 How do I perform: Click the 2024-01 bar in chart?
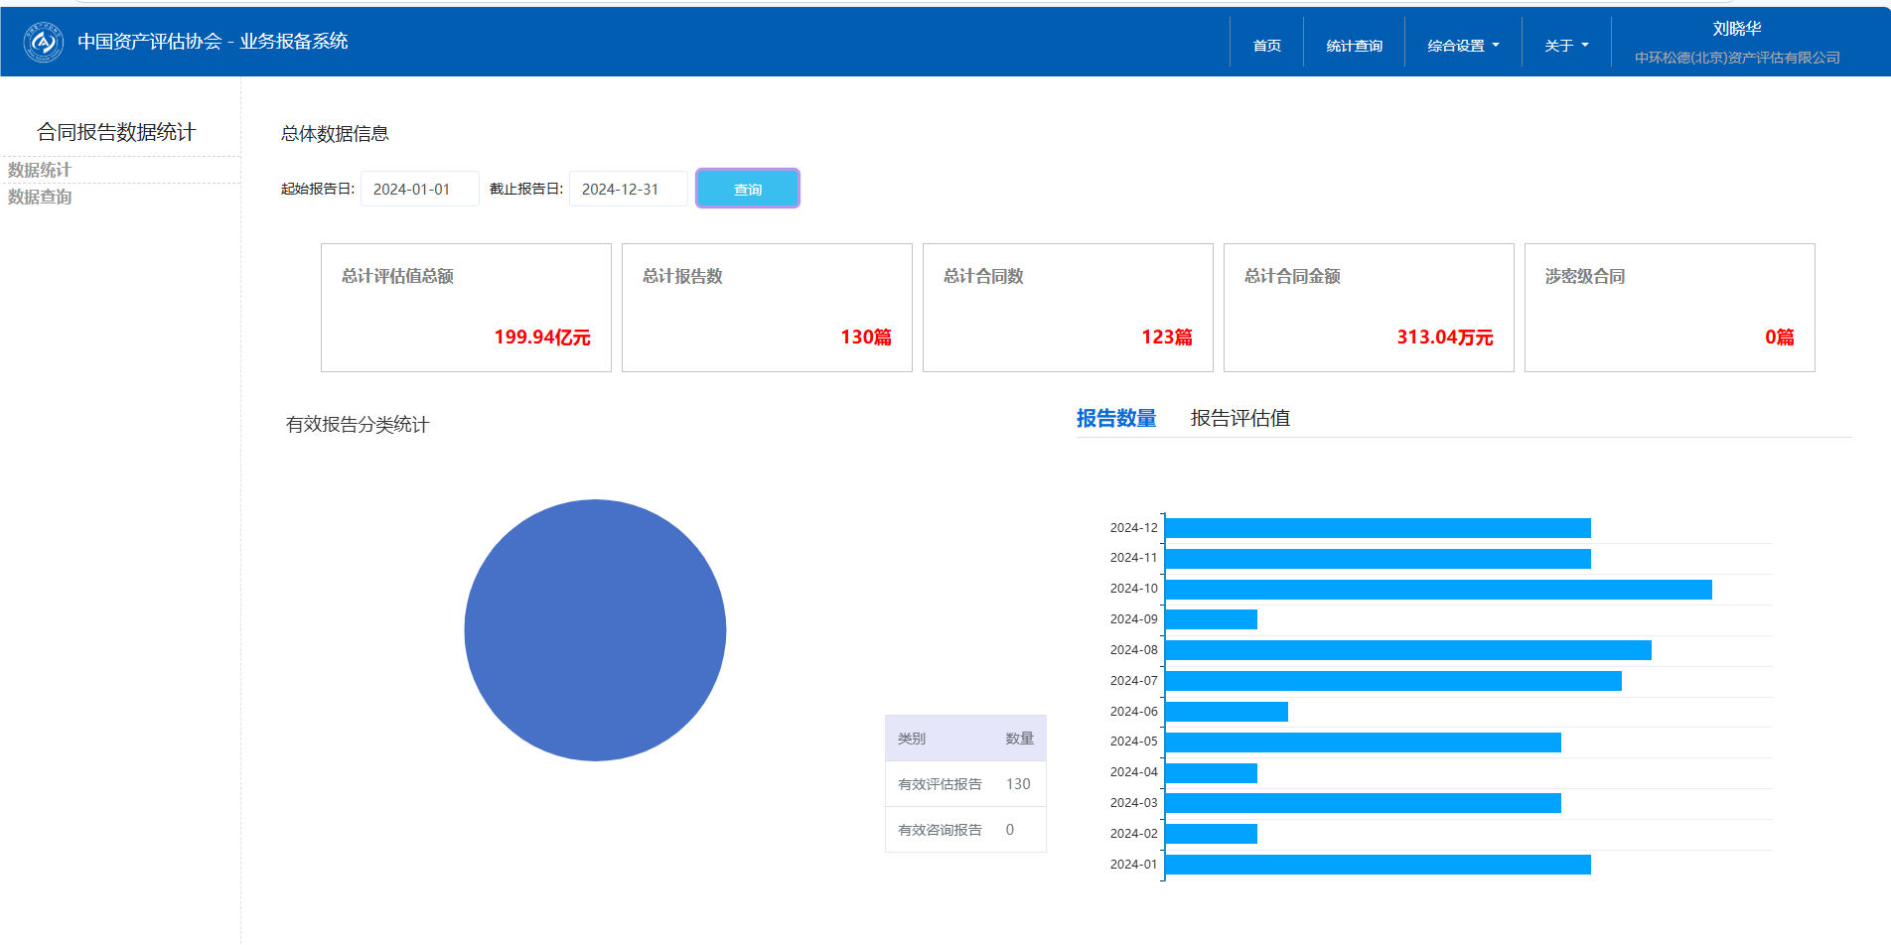1377,865
